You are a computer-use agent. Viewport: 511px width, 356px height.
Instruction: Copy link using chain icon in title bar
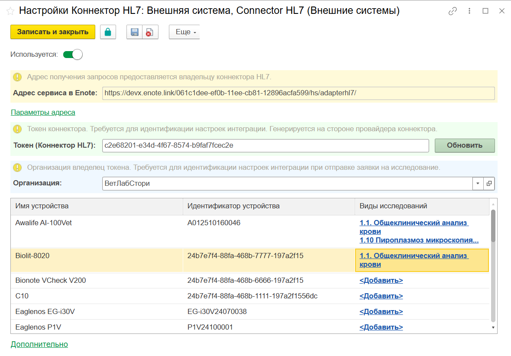tap(453, 11)
